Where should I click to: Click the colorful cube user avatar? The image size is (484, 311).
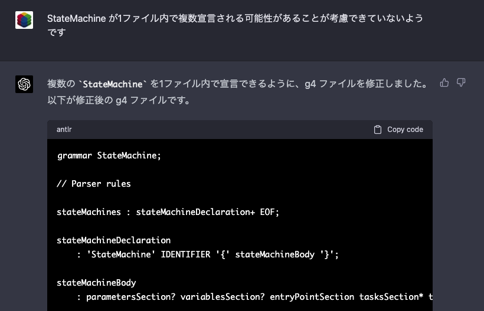click(24, 20)
